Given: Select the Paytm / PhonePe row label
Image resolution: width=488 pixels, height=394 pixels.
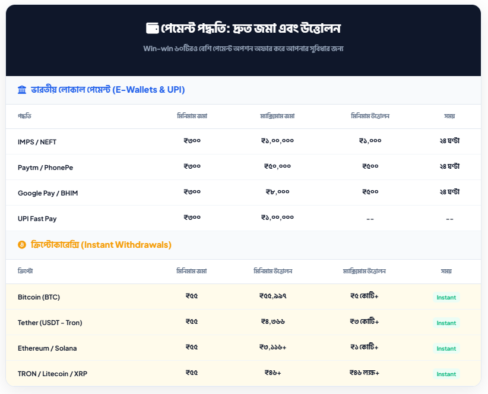Looking at the screenshot, I should (x=46, y=168).
